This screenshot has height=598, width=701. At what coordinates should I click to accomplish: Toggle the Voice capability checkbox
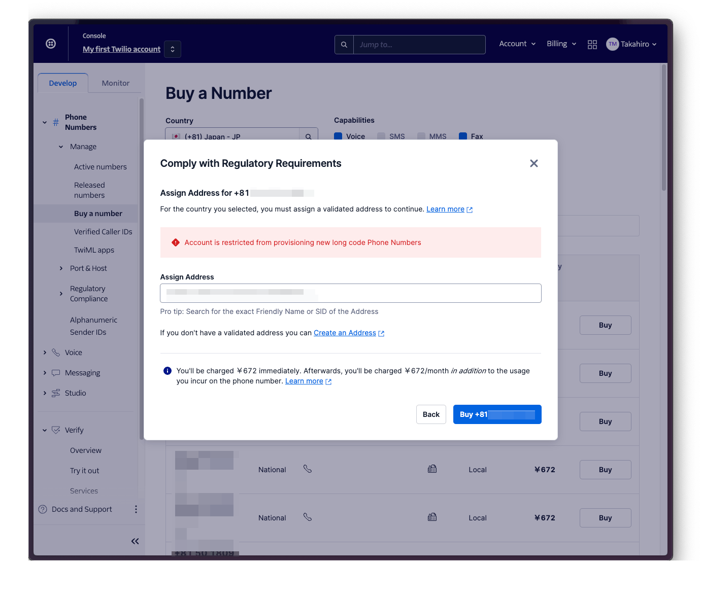(338, 136)
